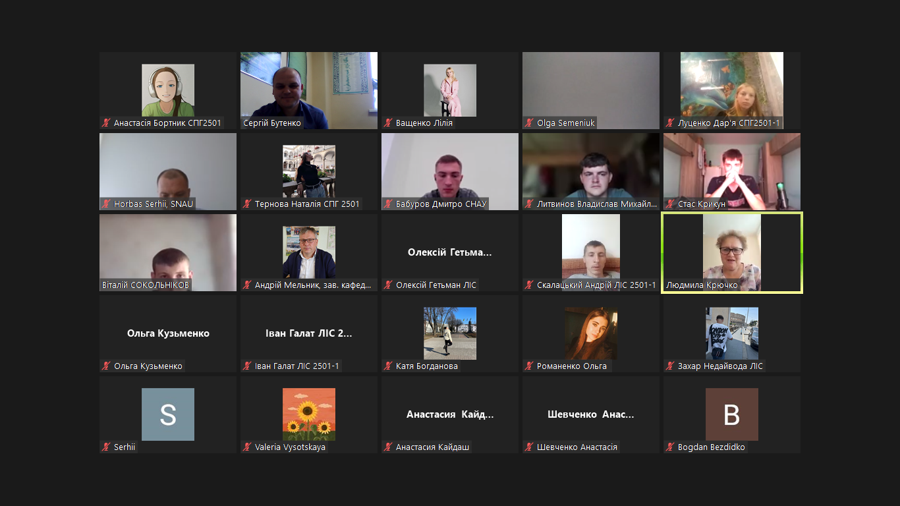Click large centered name 'Шевченко Анас...'
The image size is (900, 506).
coord(591,414)
